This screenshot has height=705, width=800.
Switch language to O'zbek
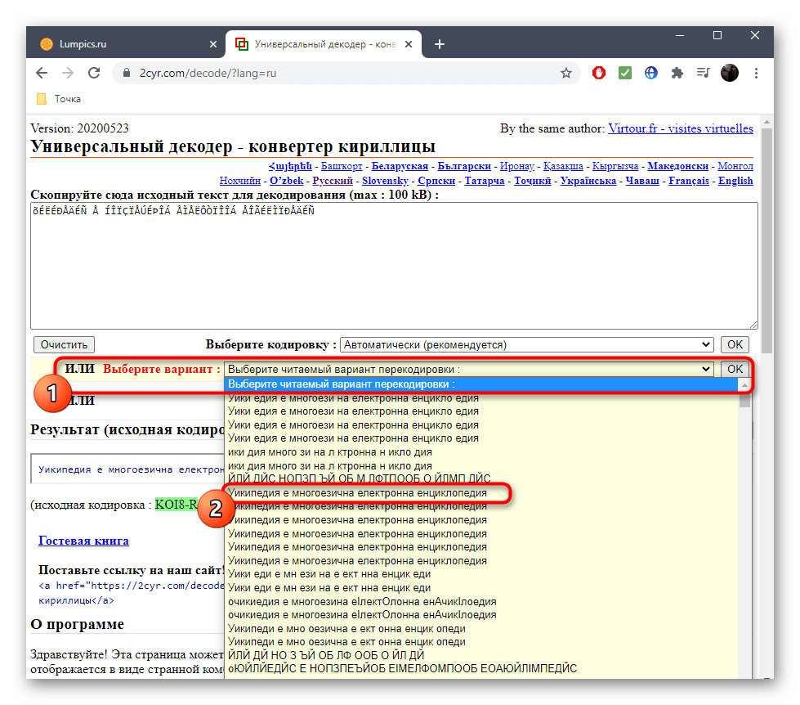click(286, 181)
